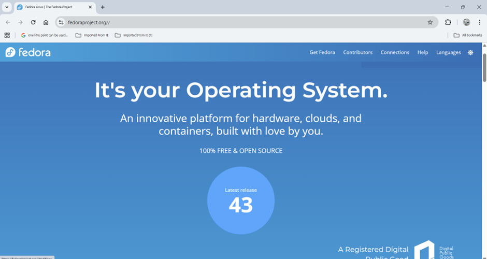
Task: Open the Chrome apps grid shortcut
Action: coord(7,35)
